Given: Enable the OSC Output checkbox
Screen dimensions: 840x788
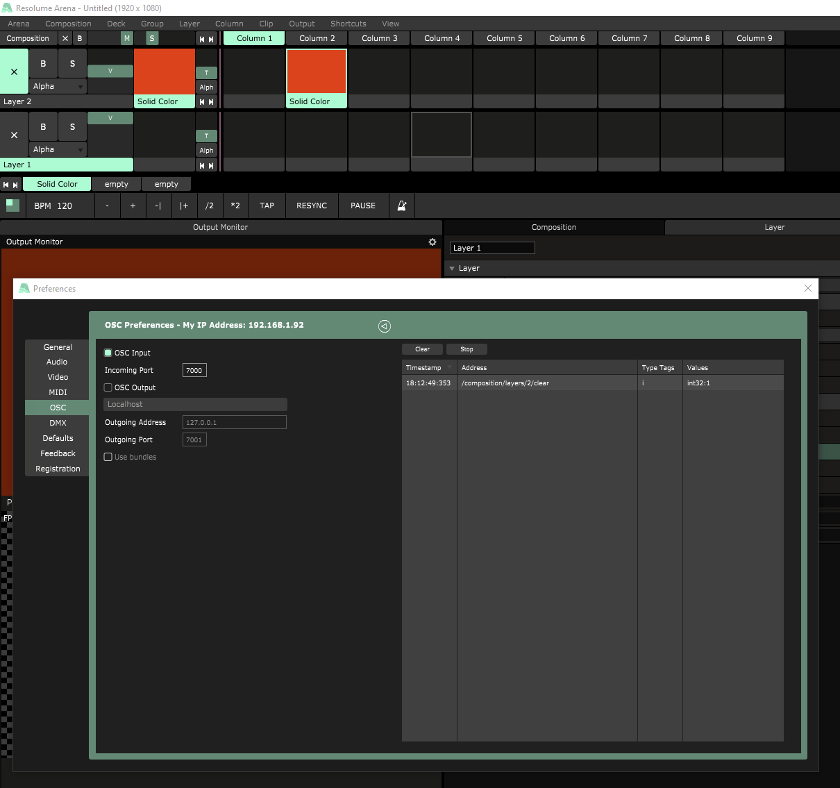Looking at the screenshot, I should click(x=108, y=387).
